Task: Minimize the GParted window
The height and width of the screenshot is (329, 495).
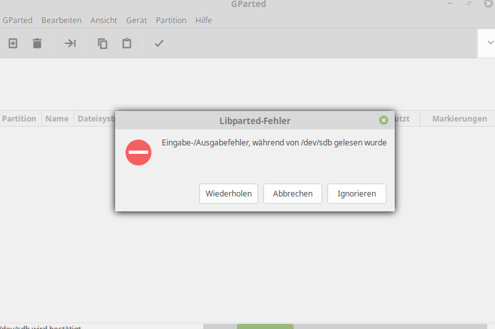Action: coord(450,3)
